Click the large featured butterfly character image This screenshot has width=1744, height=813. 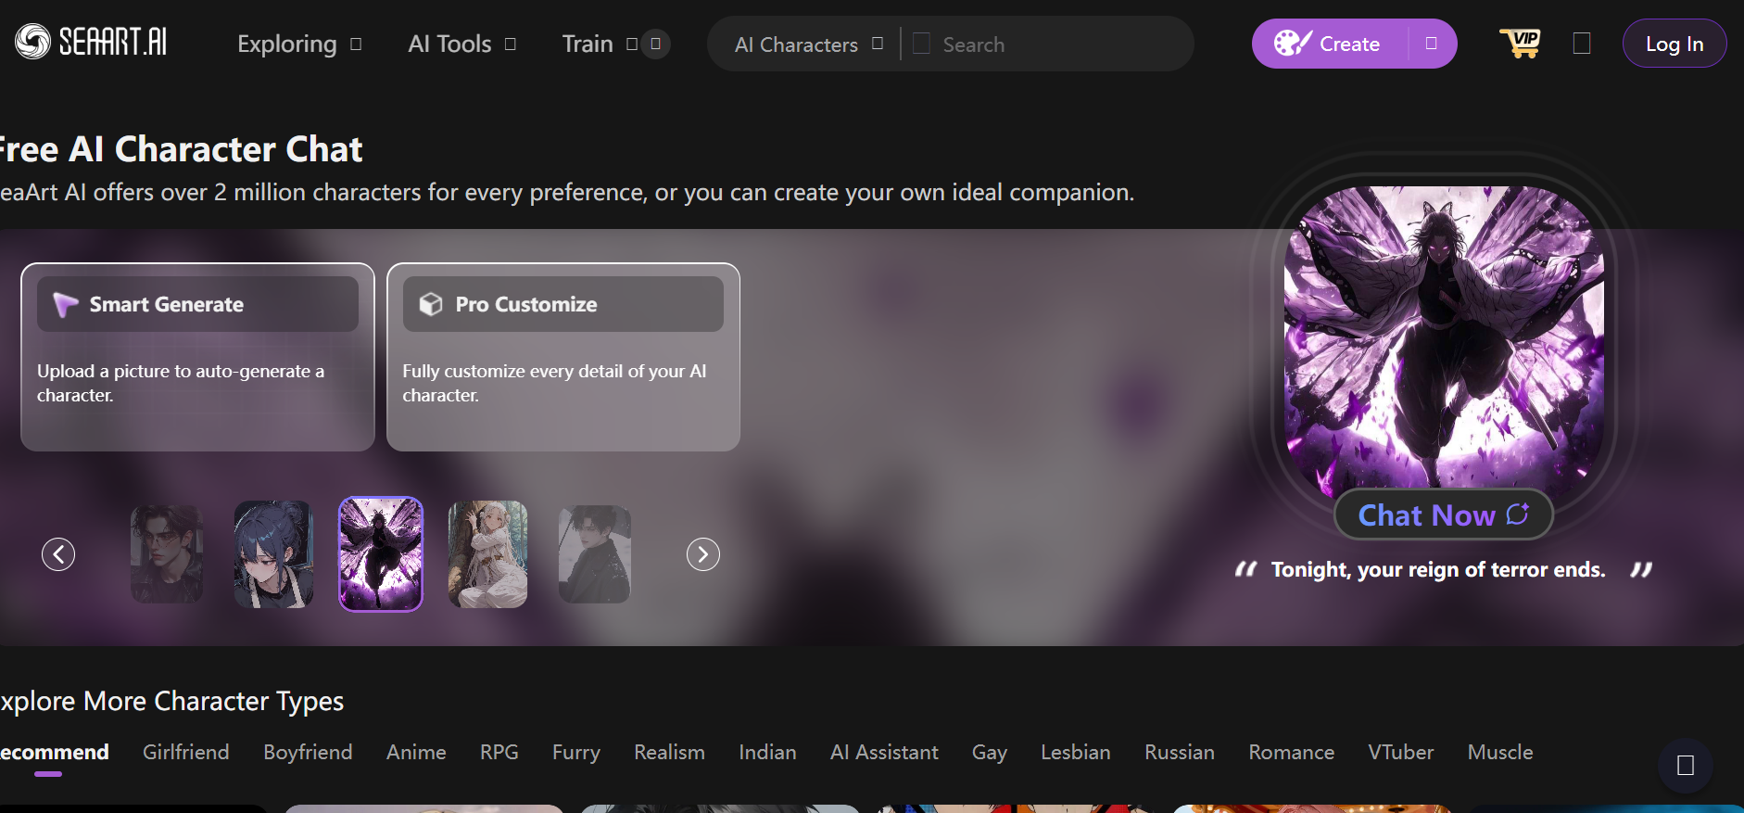1444,338
